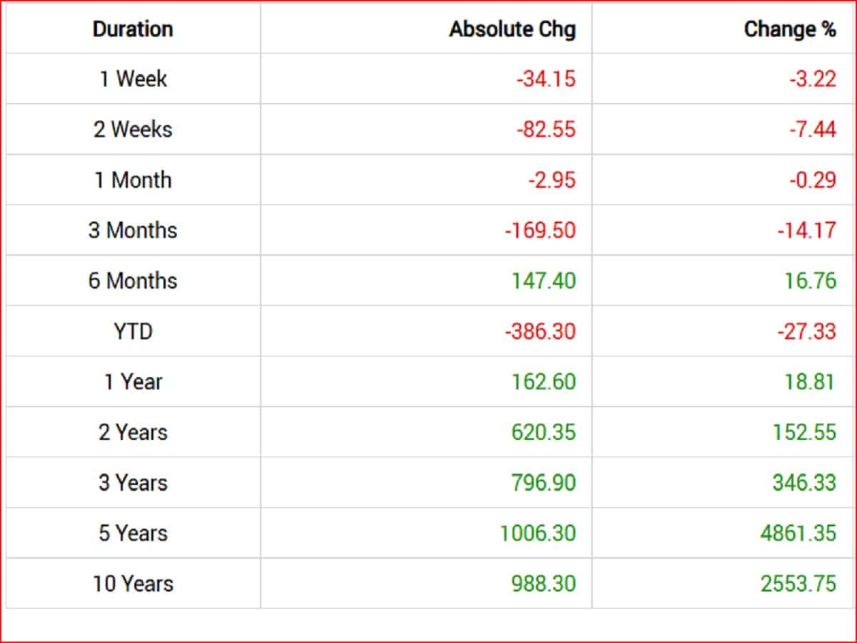Click the -386.30 YTD absolute change
Screen dimensions: 857x643
click(540, 332)
